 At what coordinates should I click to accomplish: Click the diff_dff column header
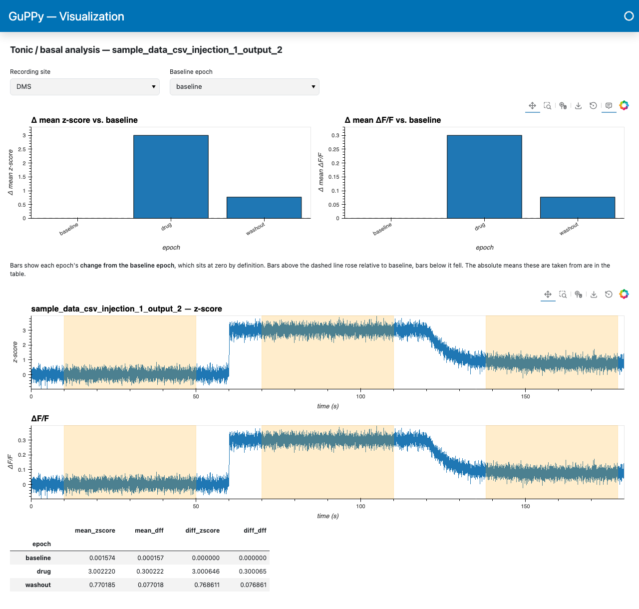coord(255,531)
